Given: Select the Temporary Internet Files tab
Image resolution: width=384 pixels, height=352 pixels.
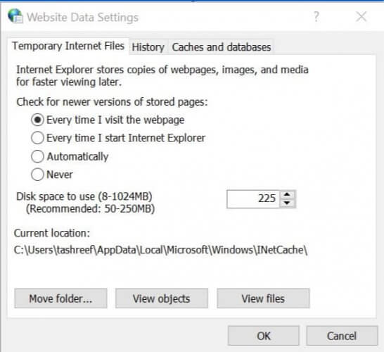Looking at the screenshot, I should 68,46.
